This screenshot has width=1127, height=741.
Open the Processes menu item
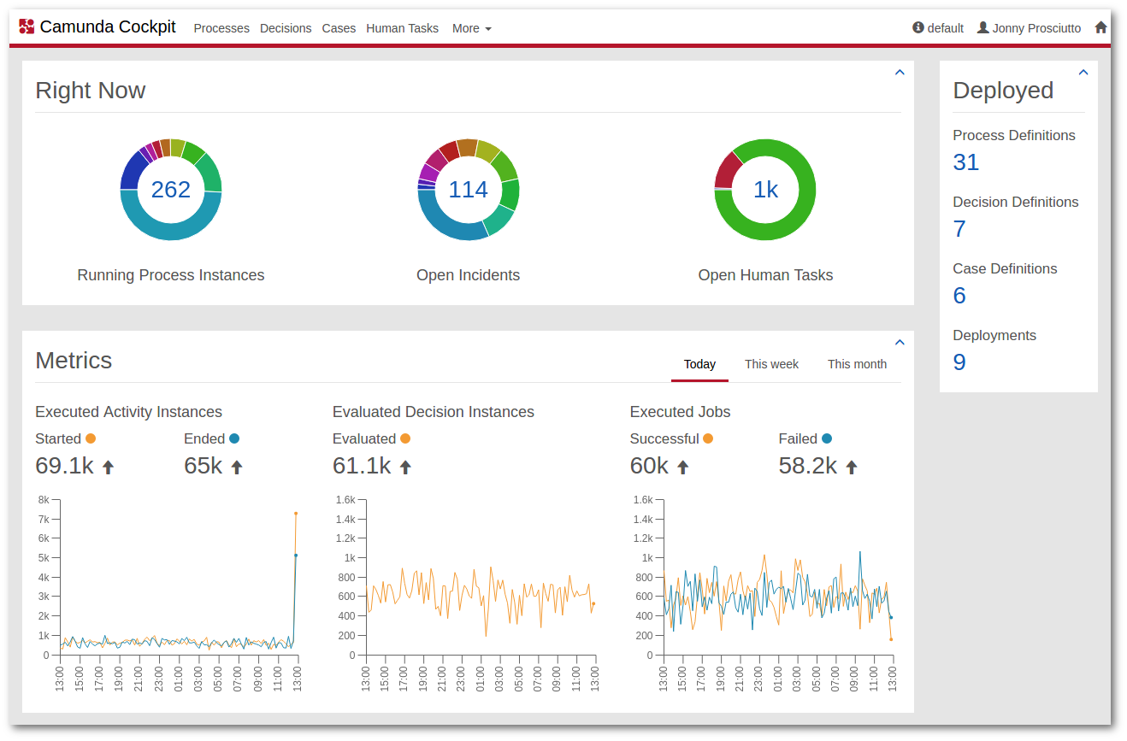[x=221, y=28]
